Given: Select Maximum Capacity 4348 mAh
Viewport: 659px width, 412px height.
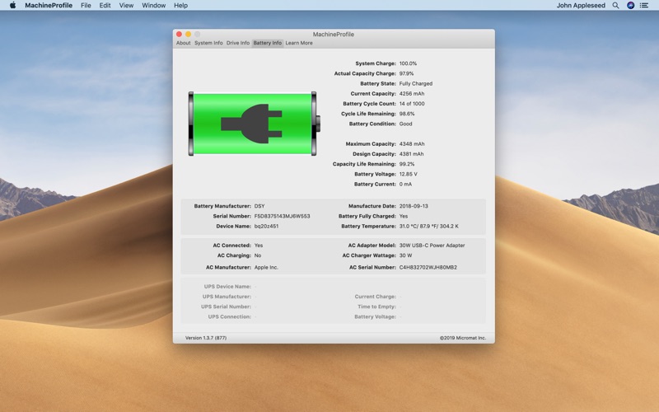Looking at the screenshot, I should [x=411, y=143].
